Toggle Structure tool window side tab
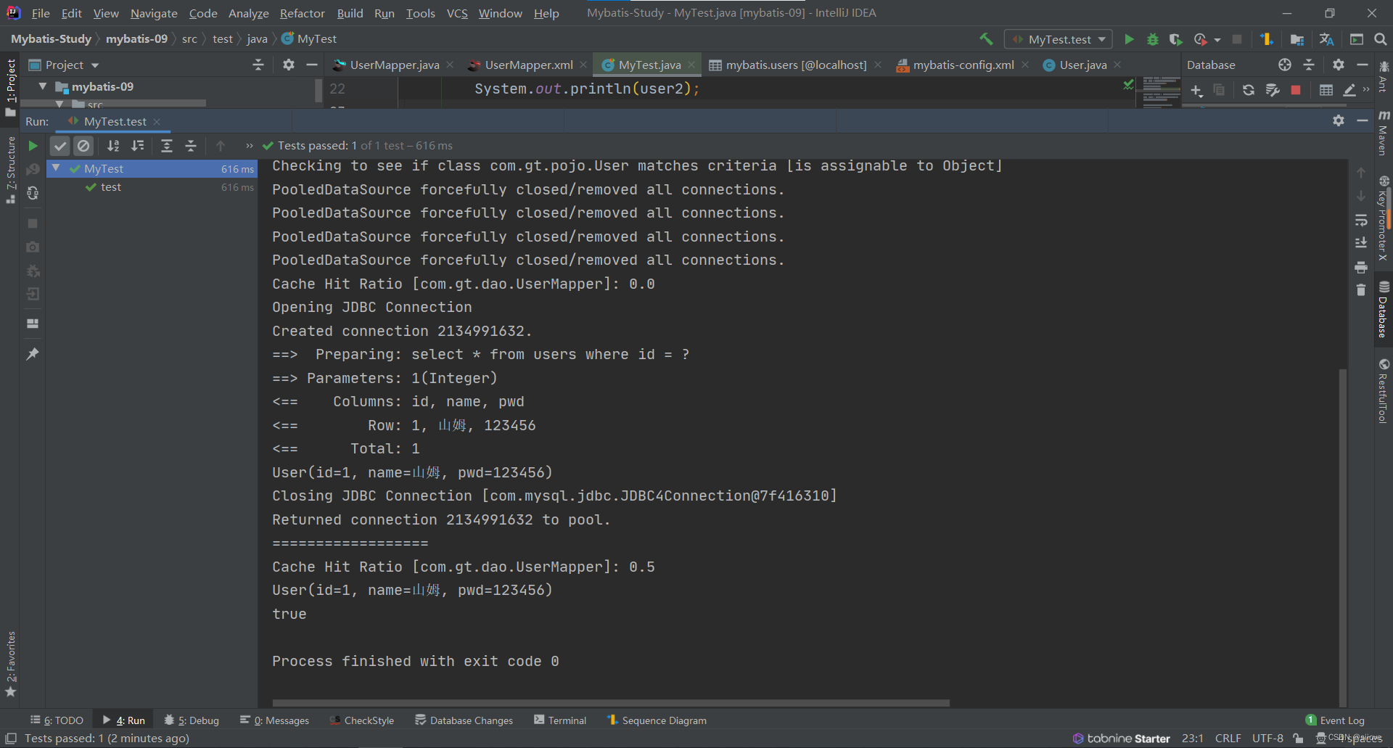 10,170
